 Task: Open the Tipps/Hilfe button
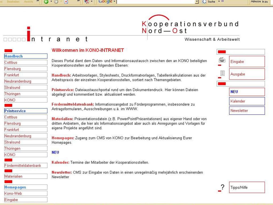[247, 187]
